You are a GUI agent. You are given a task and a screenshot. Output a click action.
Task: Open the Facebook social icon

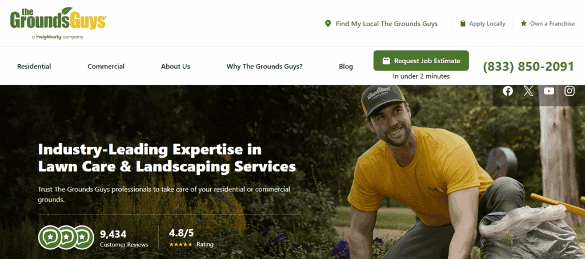pyautogui.click(x=507, y=91)
